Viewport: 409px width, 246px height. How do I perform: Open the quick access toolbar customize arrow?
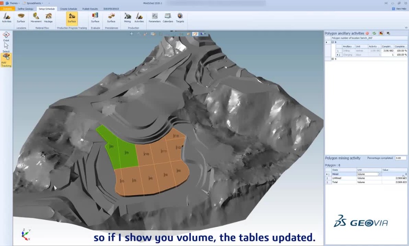point(49,3)
